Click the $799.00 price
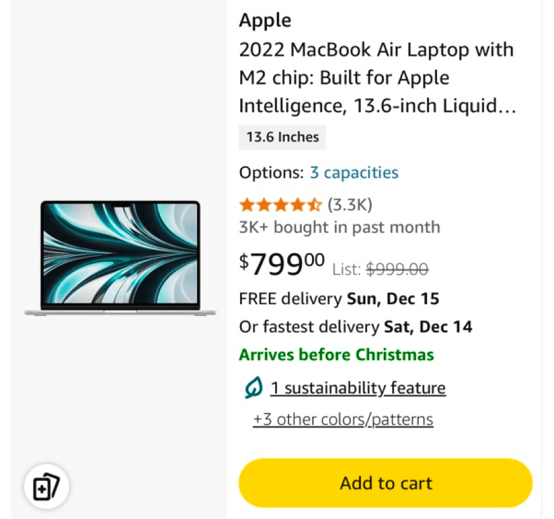Image resolution: width=554 pixels, height=519 pixels. 281,264
